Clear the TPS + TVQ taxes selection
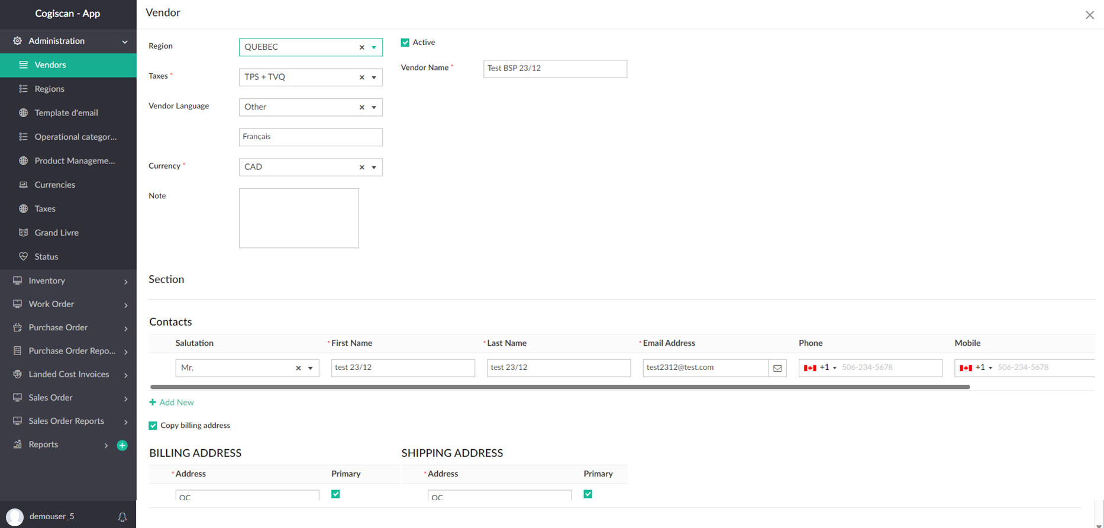This screenshot has height=528, width=1104. pyautogui.click(x=361, y=78)
